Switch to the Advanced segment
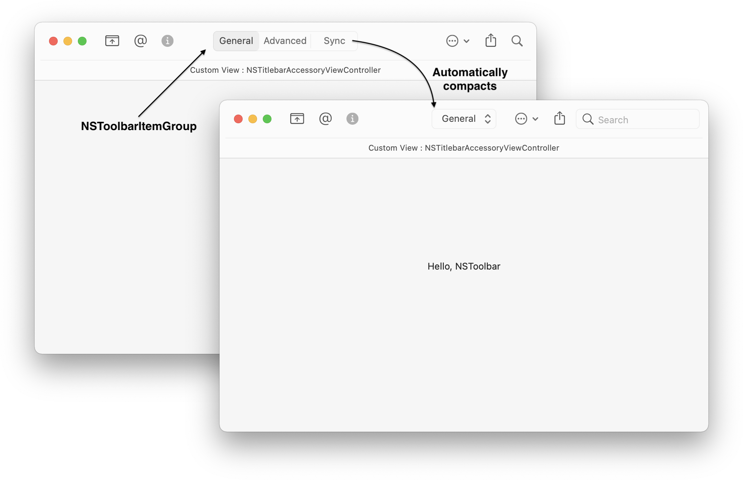Screen dimensions: 743x480 tap(285, 41)
